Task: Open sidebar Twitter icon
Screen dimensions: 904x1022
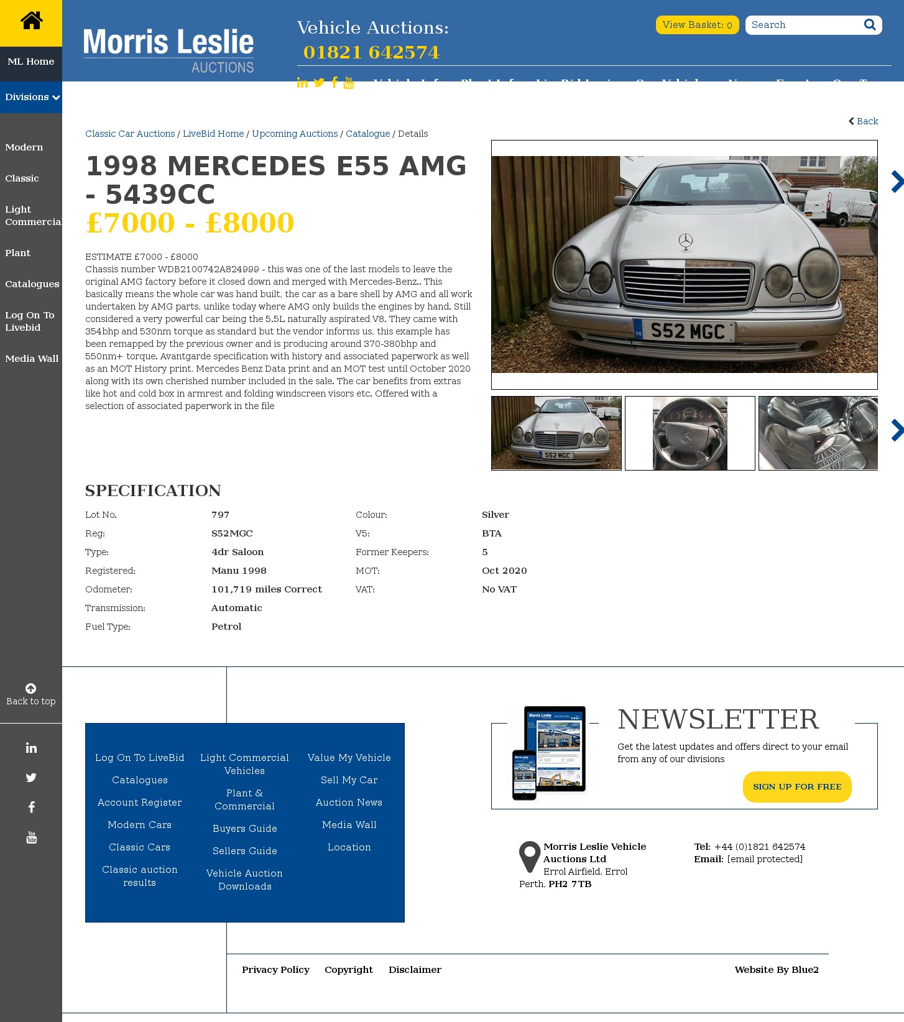Action: point(31,778)
